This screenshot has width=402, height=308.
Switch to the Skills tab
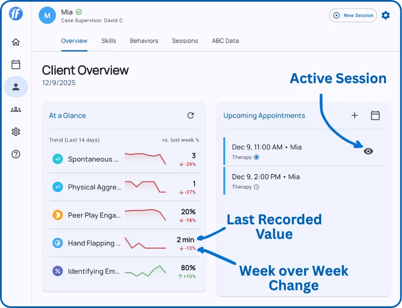point(109,41)
